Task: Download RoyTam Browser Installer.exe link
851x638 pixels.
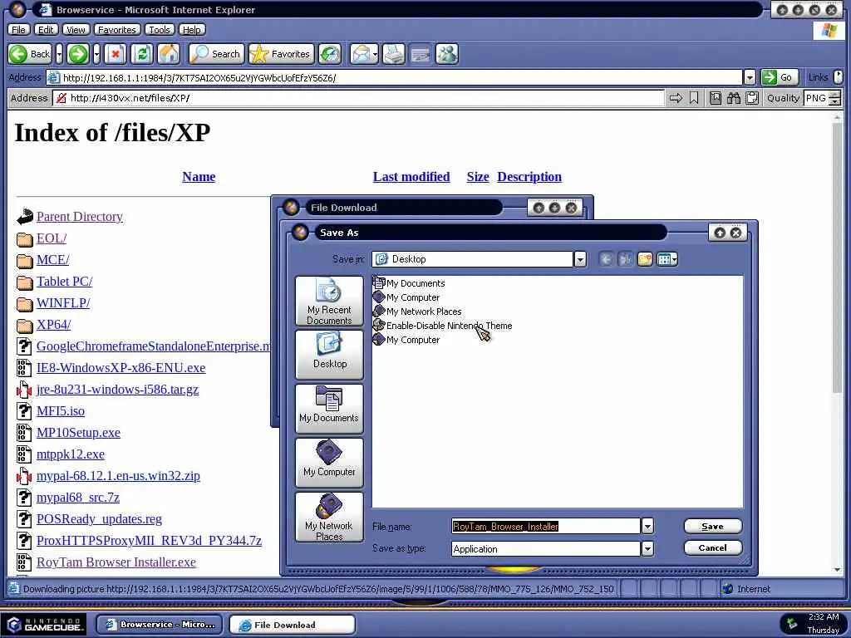Action: (x=116, y=562)
